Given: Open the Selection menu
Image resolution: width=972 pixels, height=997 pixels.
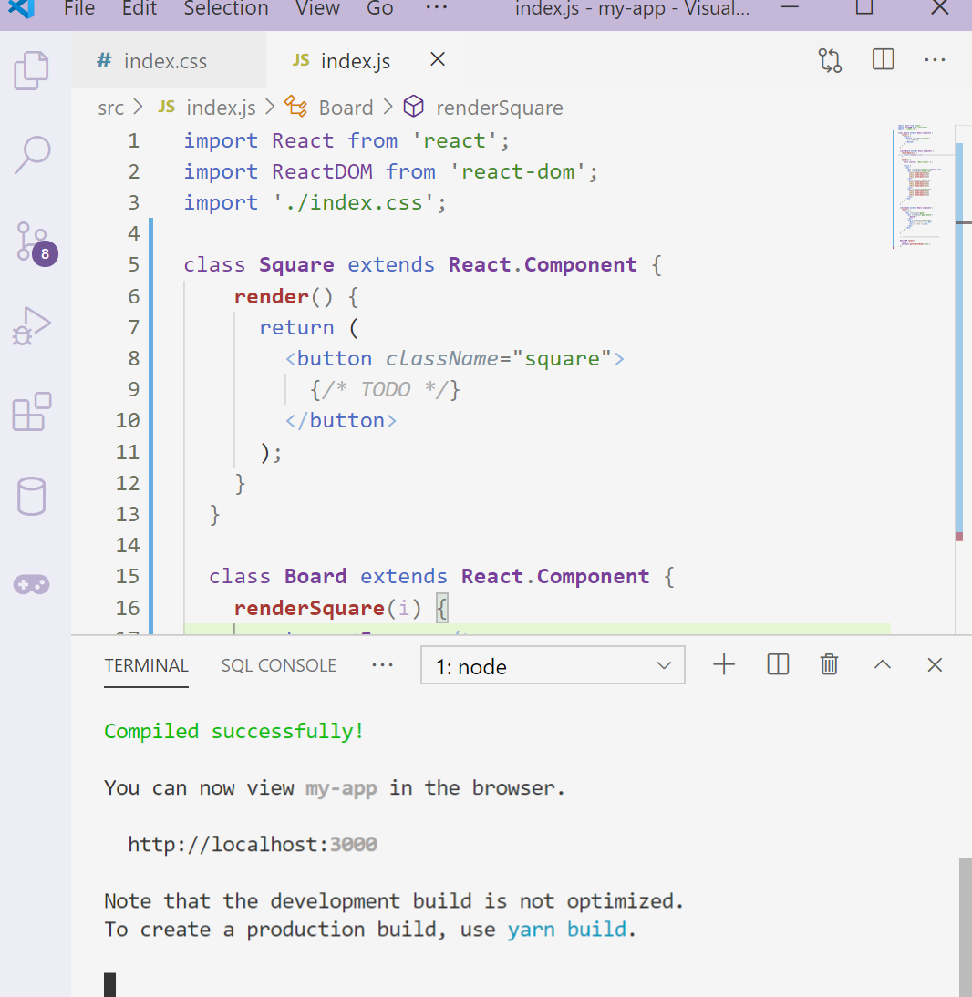Looking at the screenshot, I should (226, 9).
